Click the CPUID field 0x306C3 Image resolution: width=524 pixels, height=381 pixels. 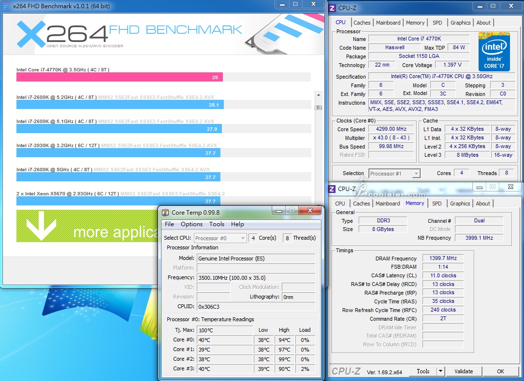pyautogui.click(x=256, y=306)
